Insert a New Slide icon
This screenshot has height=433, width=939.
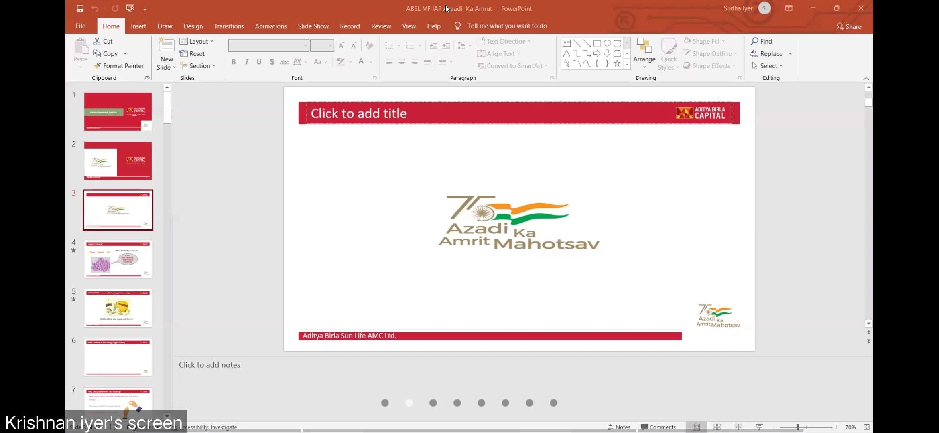(x=166, y=45)
